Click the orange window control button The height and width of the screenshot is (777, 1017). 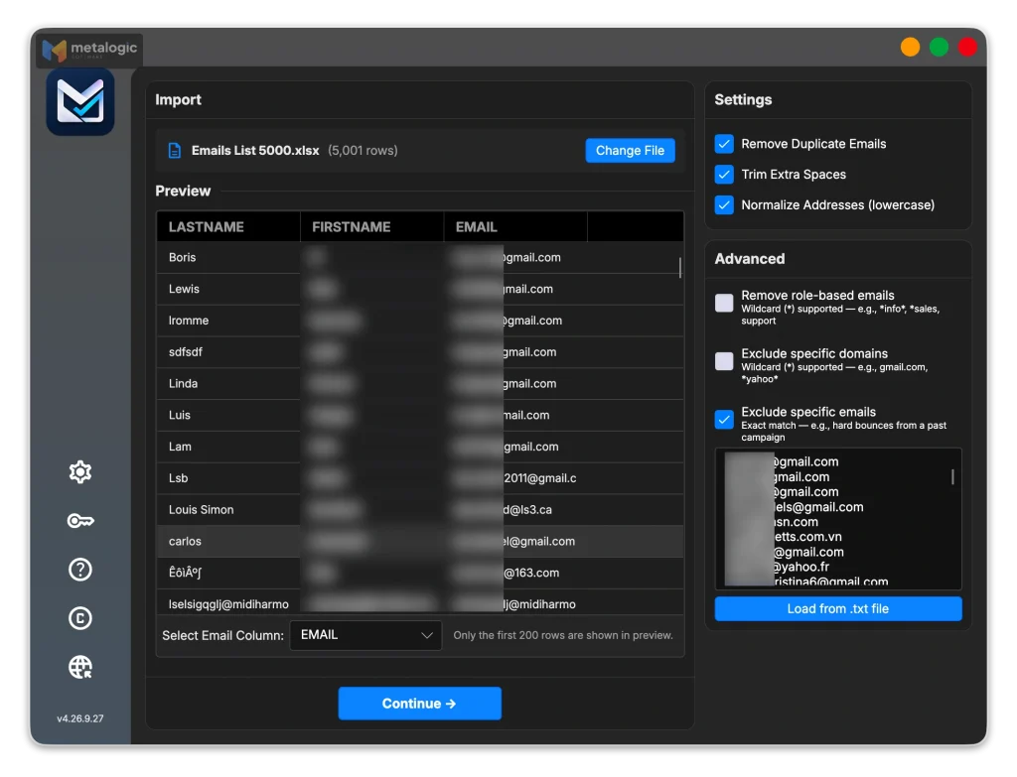tap(910, 48)
